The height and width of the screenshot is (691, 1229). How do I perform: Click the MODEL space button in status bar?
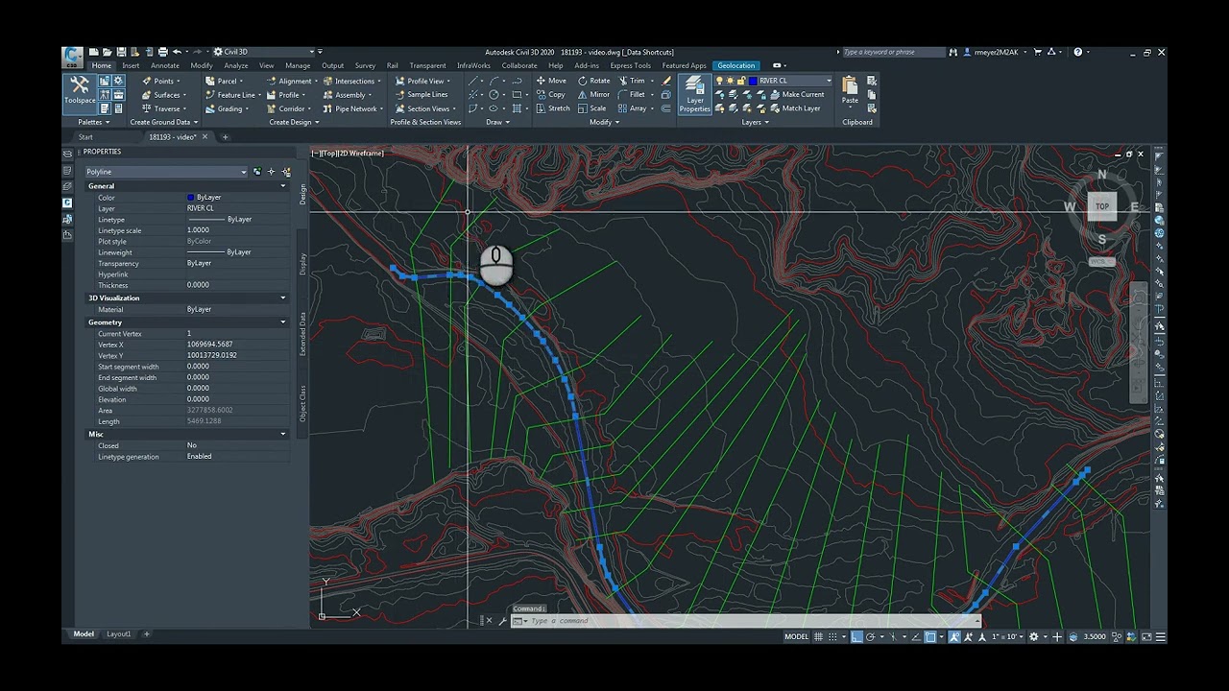tap(797, 636)
